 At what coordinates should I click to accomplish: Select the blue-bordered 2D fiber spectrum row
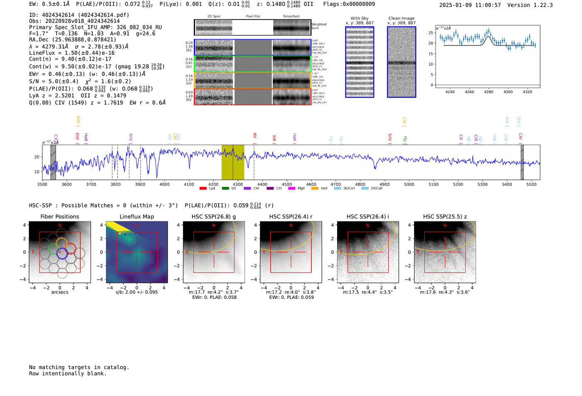point(253,47)
